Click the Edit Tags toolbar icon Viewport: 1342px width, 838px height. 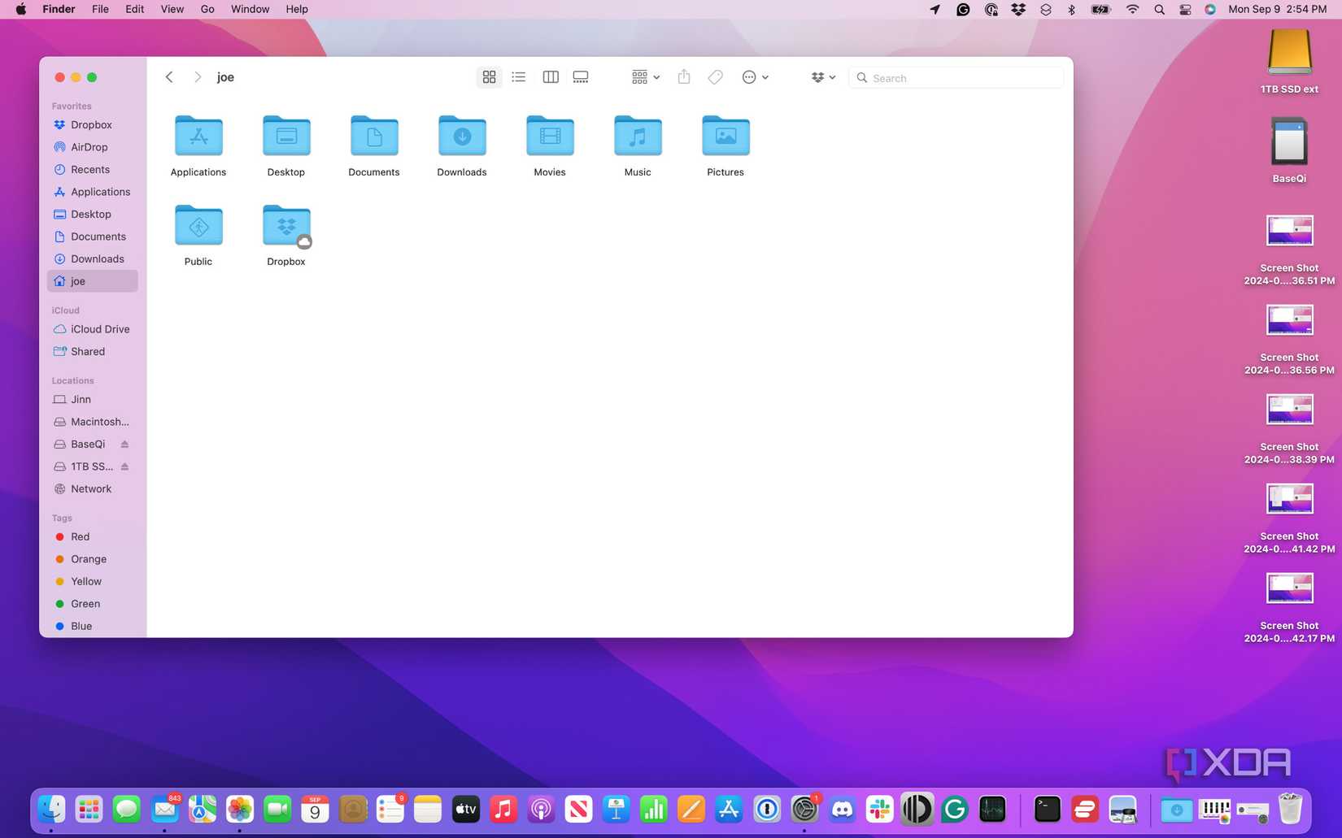[715, 77]
